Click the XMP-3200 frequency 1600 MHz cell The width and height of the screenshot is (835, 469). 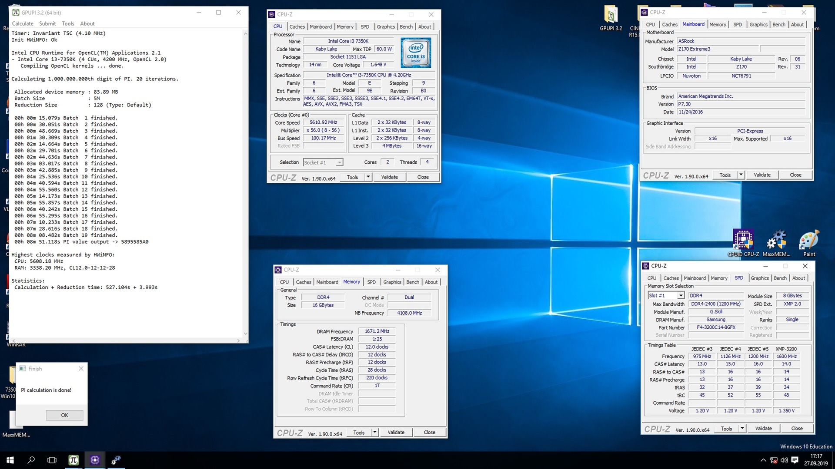pos(786,356)
